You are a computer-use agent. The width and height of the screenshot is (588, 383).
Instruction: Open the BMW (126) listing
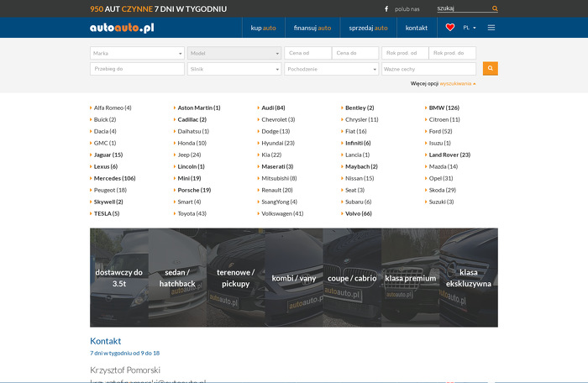444,108
